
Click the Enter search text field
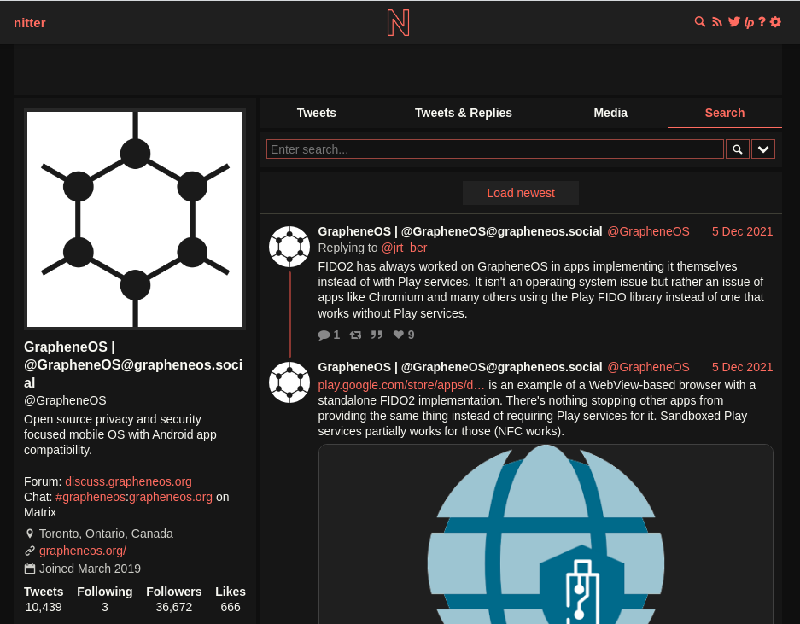(494, 149)
